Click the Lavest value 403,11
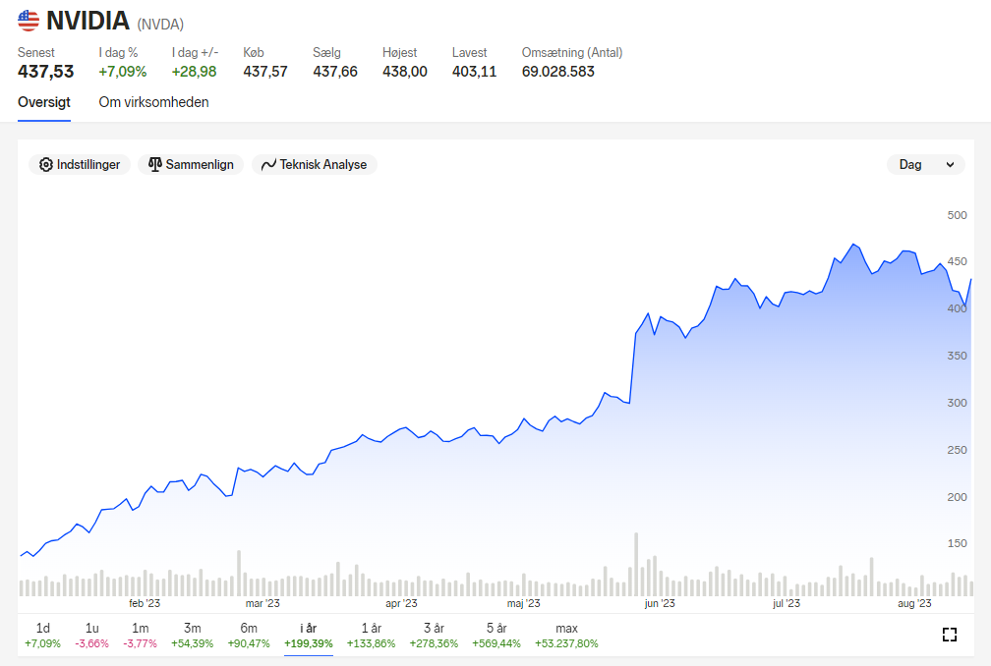Screen dimensions: 991x666 pos(474,72)
